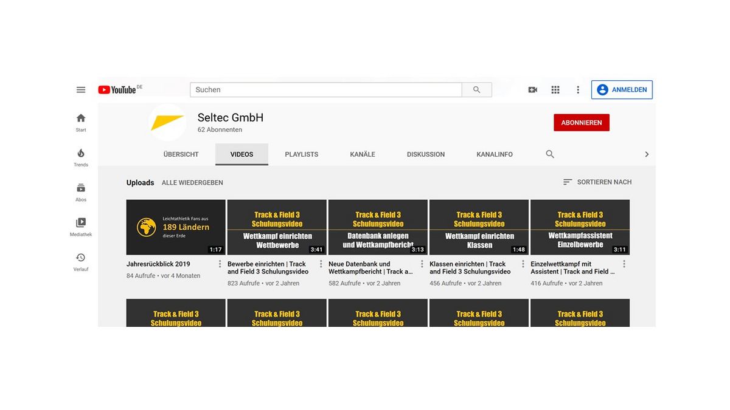Screen dimensions: 730x410
Task: Open Jahresrückblick 2019 video title
Action: point(158,264)
